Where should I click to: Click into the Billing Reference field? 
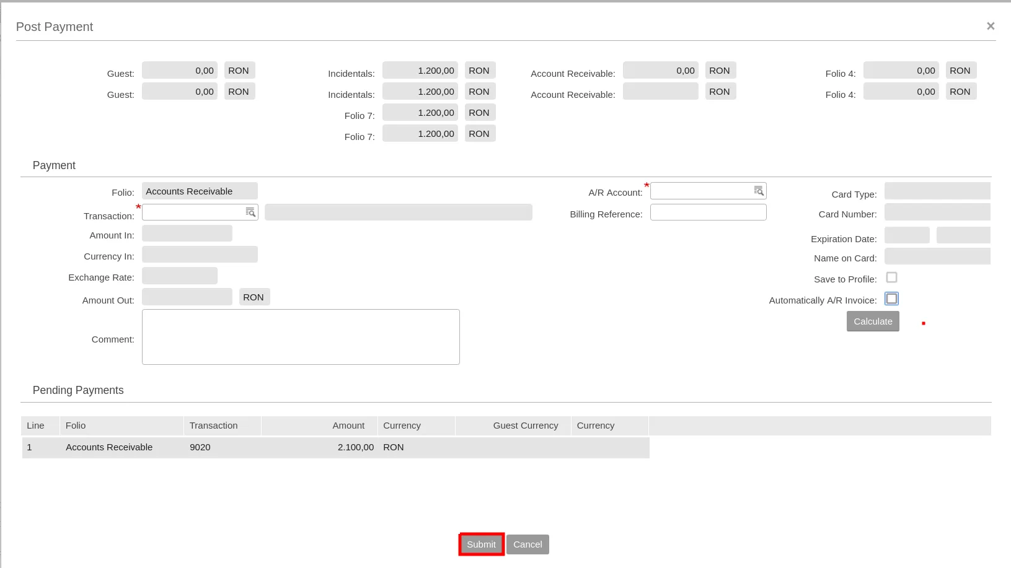[x=709, y=212]
